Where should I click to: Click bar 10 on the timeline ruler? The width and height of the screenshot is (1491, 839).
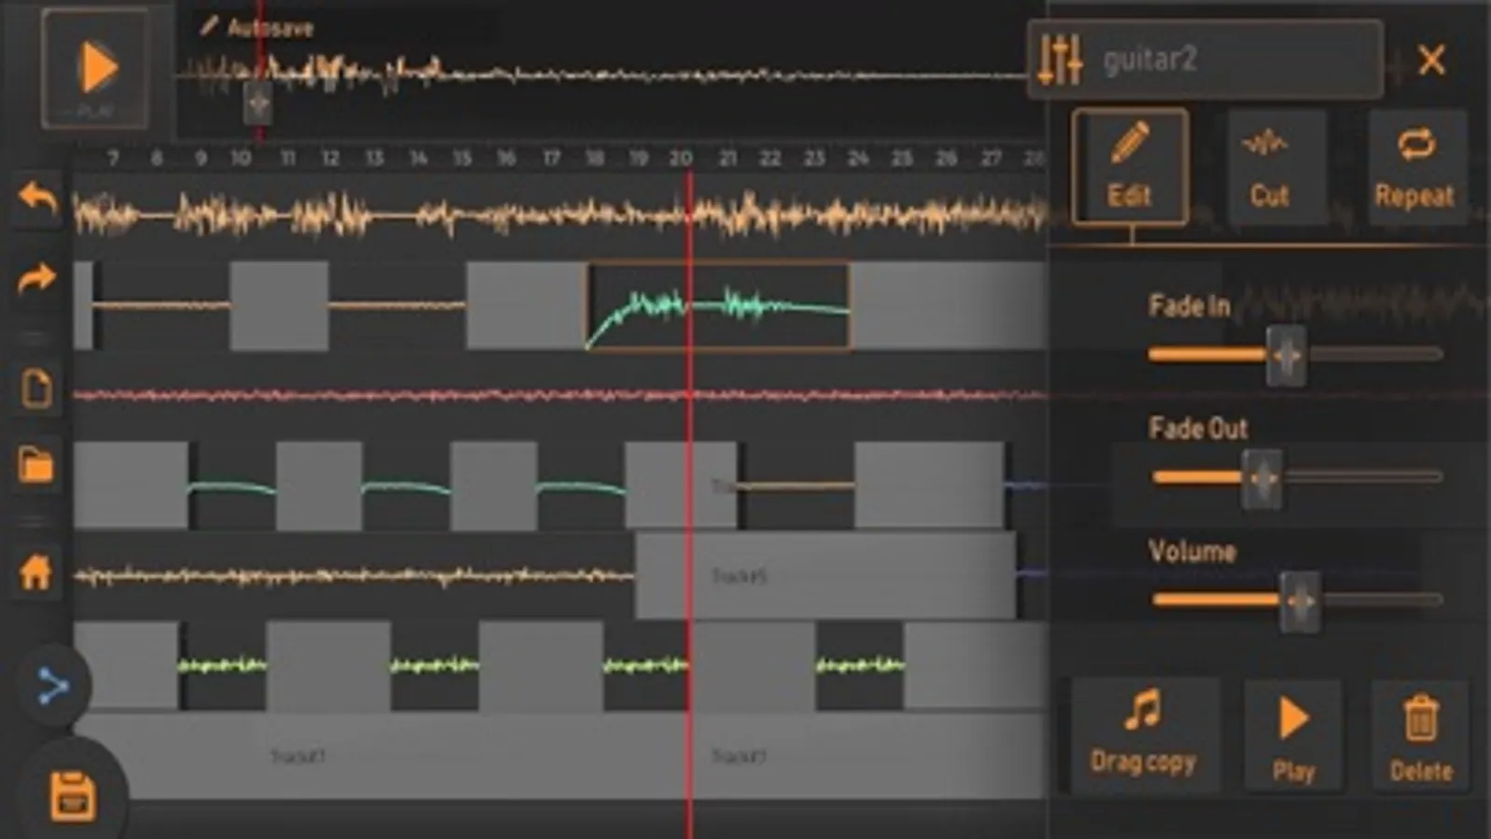(x=242, y=158)
